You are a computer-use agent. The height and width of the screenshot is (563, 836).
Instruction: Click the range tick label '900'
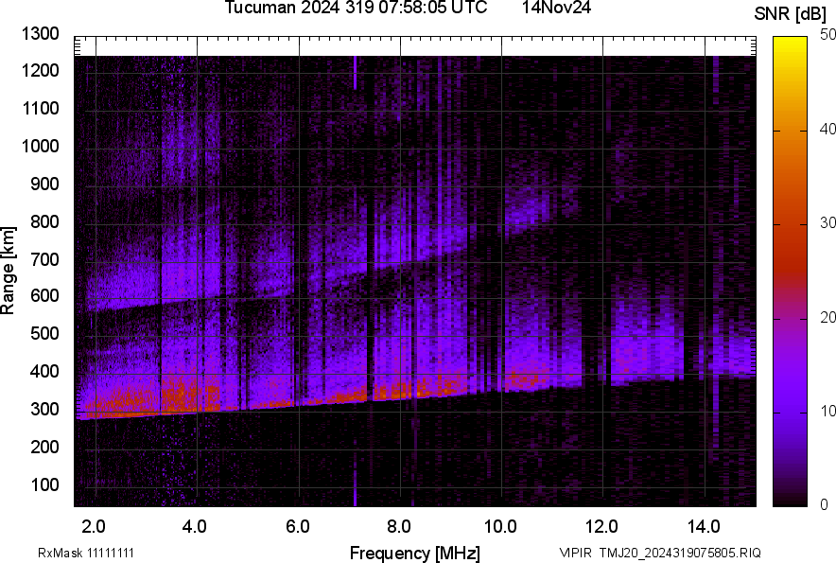pyautogui.click(x=44, y=184)
